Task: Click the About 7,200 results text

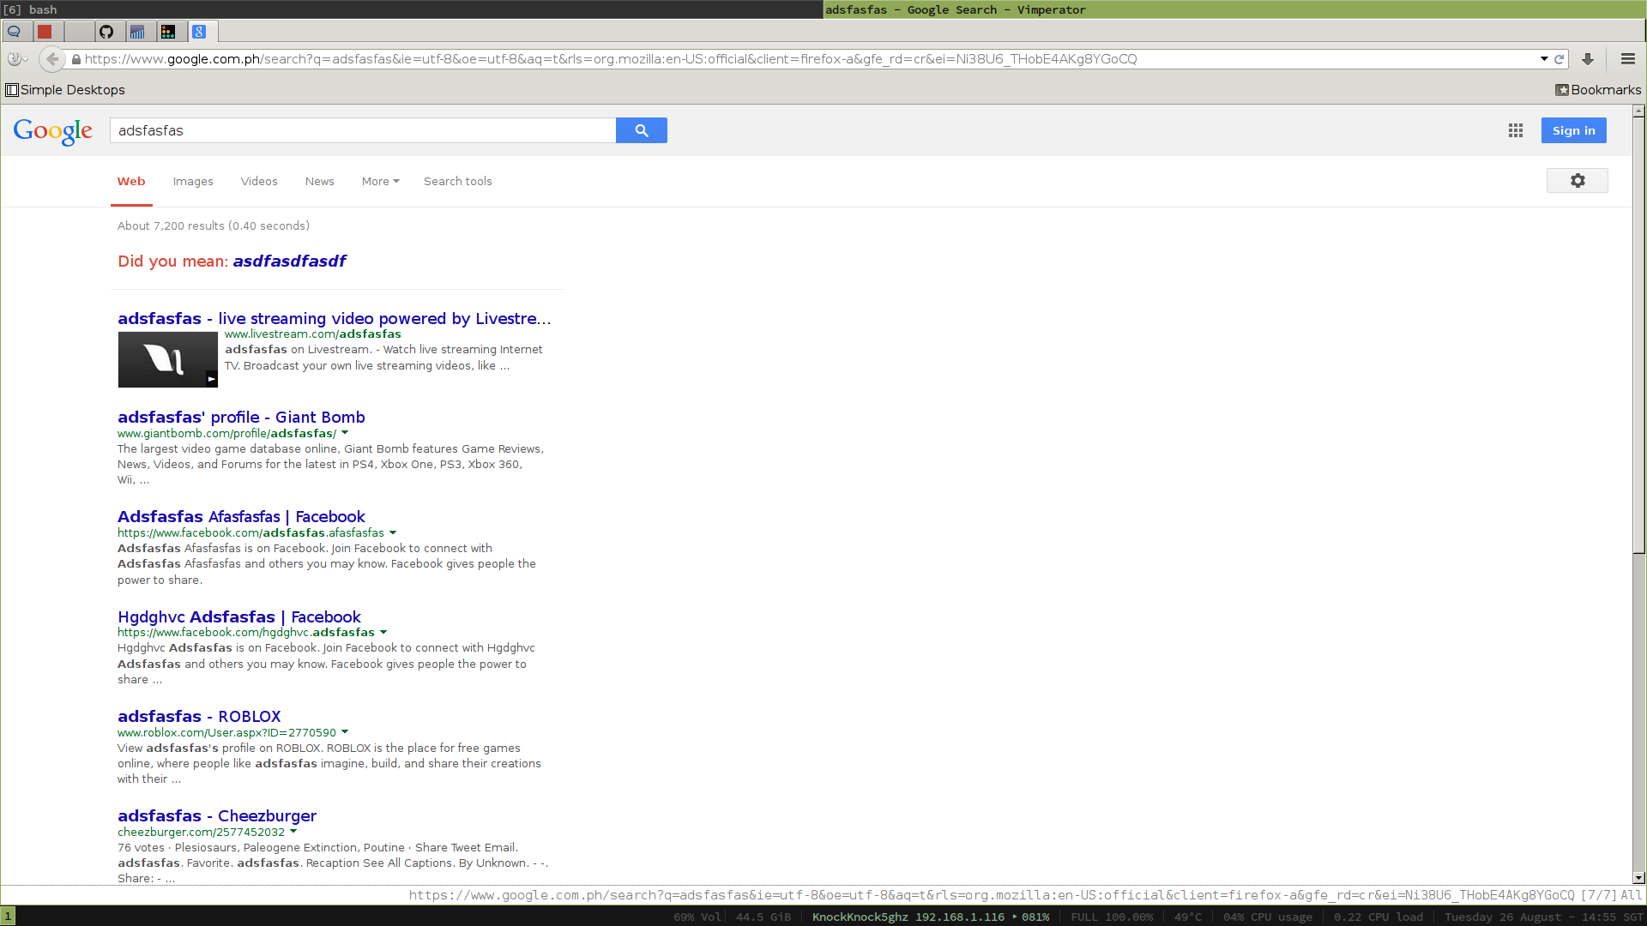Action: click(214, 225)
